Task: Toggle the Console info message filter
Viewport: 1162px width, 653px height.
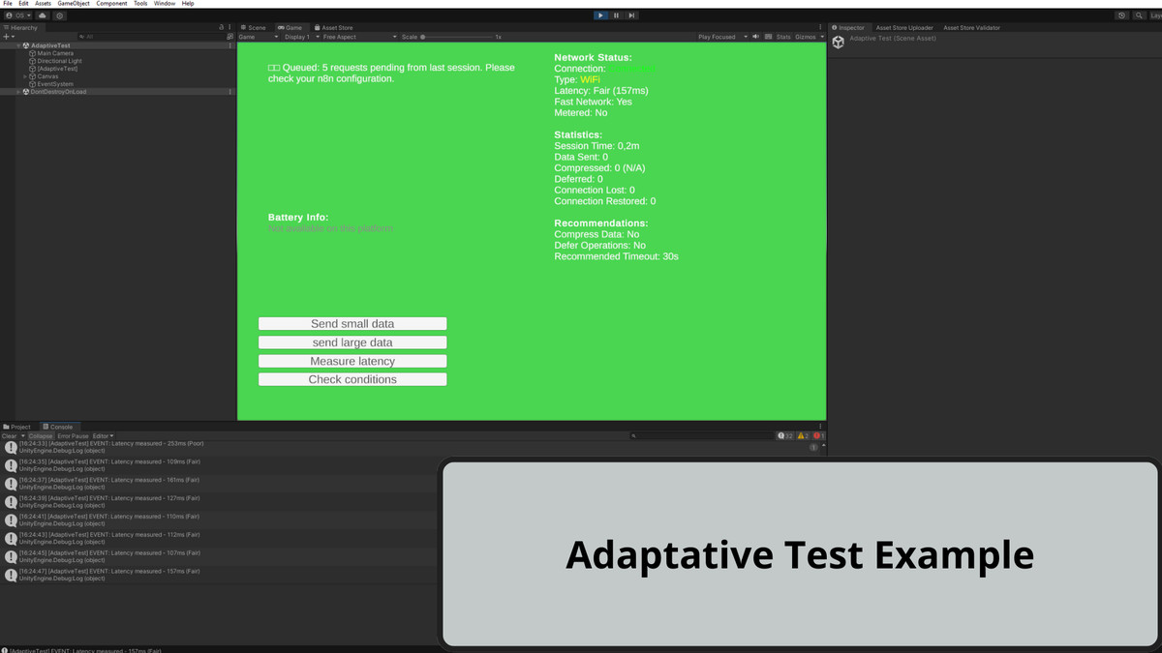Action: click(785, 436)
